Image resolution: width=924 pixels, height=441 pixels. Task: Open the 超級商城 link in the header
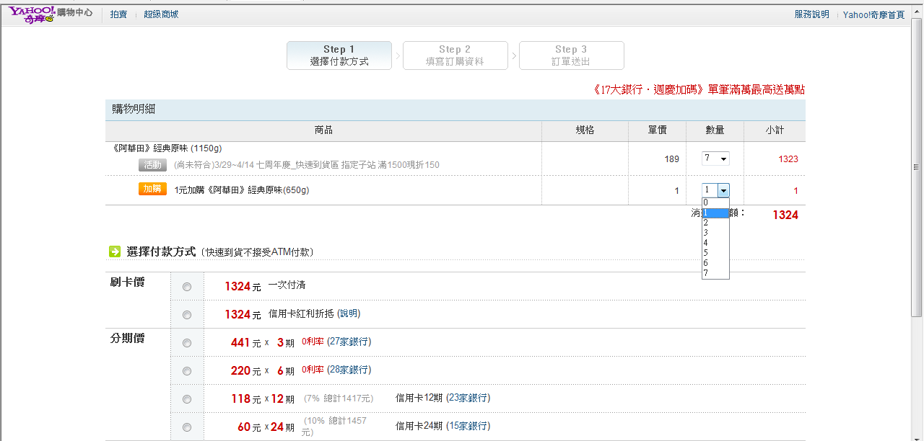point(161,14)
